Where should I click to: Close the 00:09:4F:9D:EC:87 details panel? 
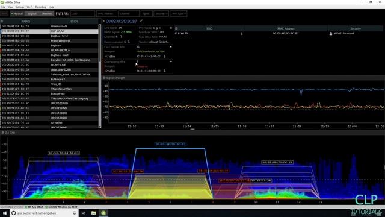click(x=103, y=22)
